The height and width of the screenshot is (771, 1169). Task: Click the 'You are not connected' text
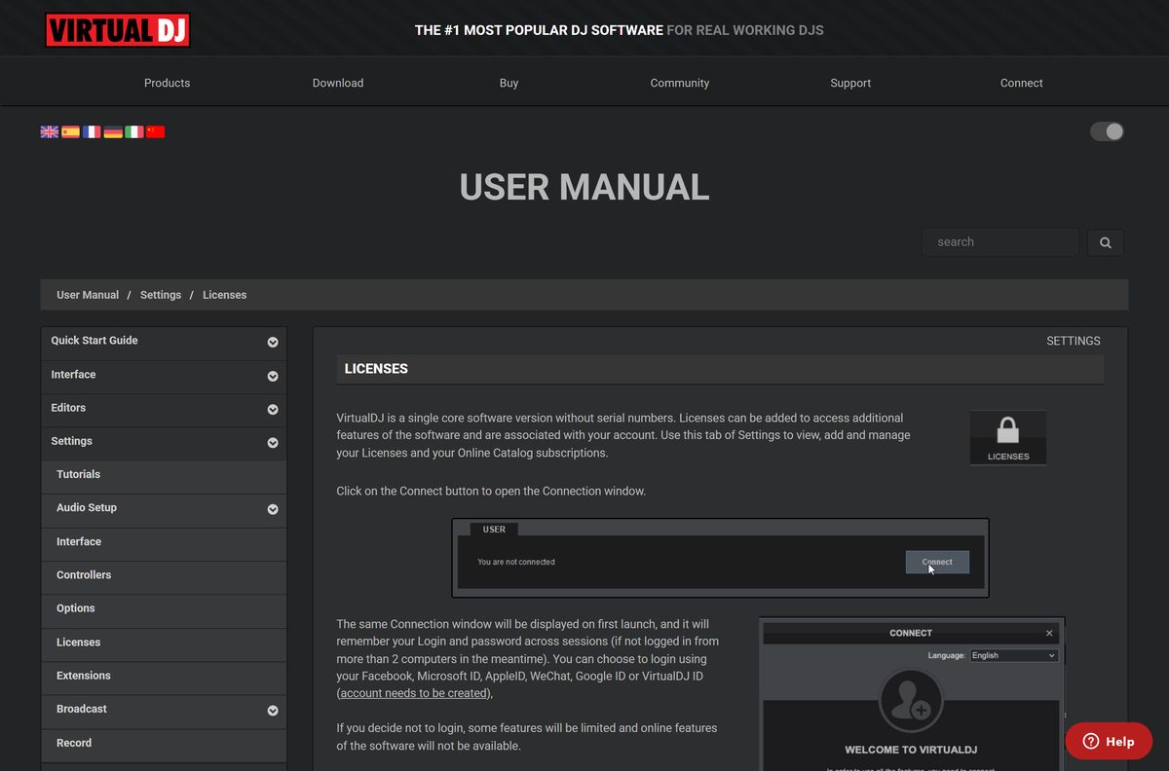(x=516, y=562)
